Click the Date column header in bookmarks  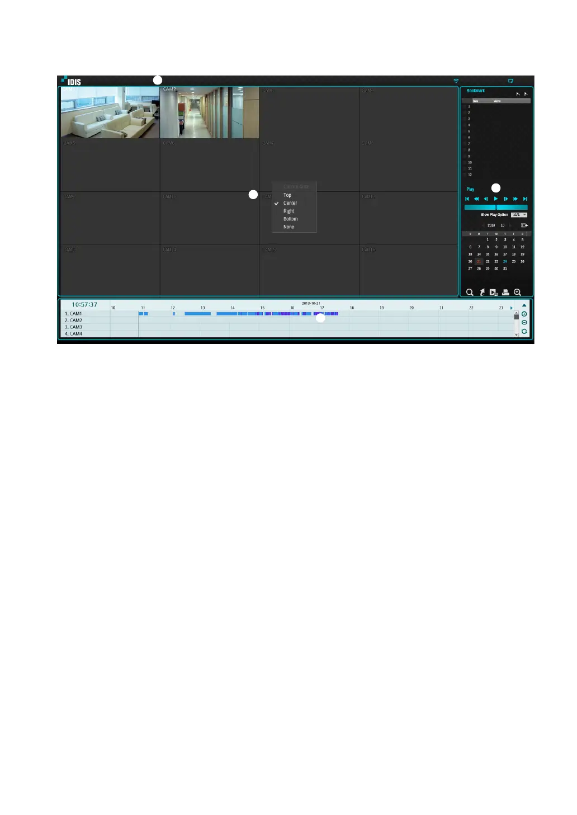476,101
